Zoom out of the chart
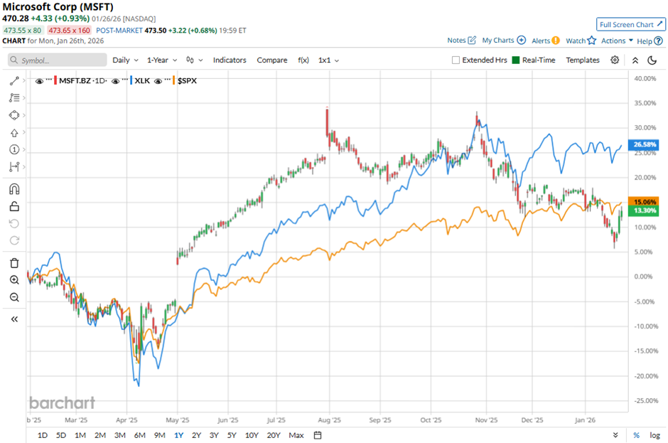Screen dimensions: 668x443 (x=14, y=297)
